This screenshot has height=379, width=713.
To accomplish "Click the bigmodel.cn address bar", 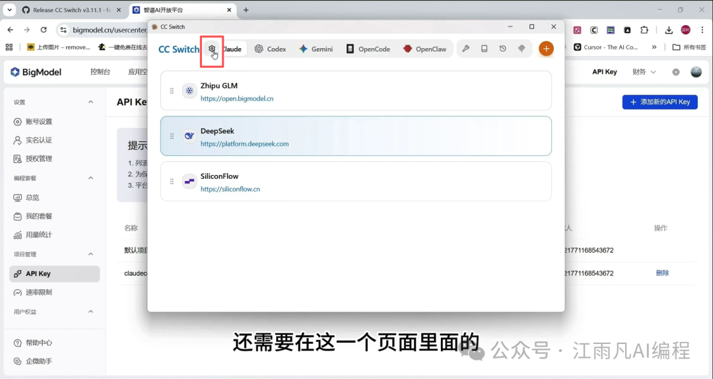I will (x=109, y=30).
